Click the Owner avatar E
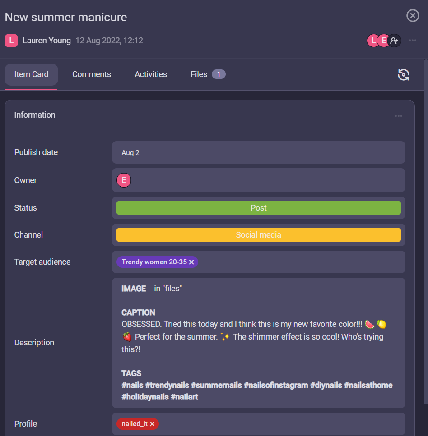The height and width of the screenshot is (436, 428). coord(124,180)
